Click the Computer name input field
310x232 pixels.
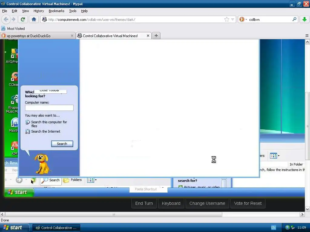tap(49, 108)
